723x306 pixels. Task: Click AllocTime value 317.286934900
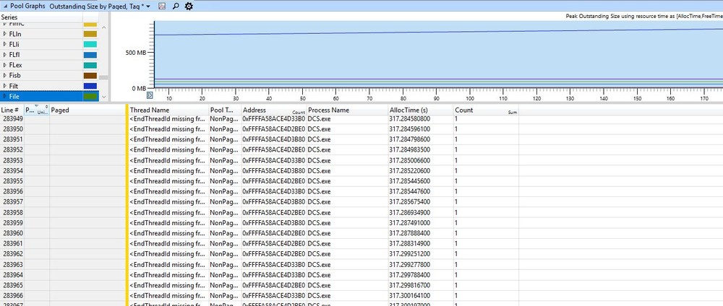[409, 213]
